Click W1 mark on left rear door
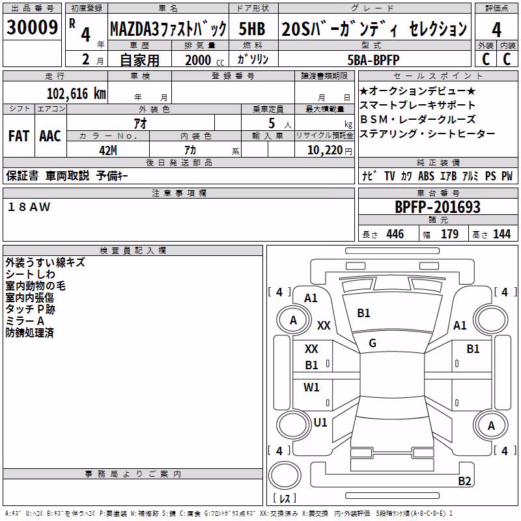This screenshot has height=521, width=521. [x=311, y=387]
